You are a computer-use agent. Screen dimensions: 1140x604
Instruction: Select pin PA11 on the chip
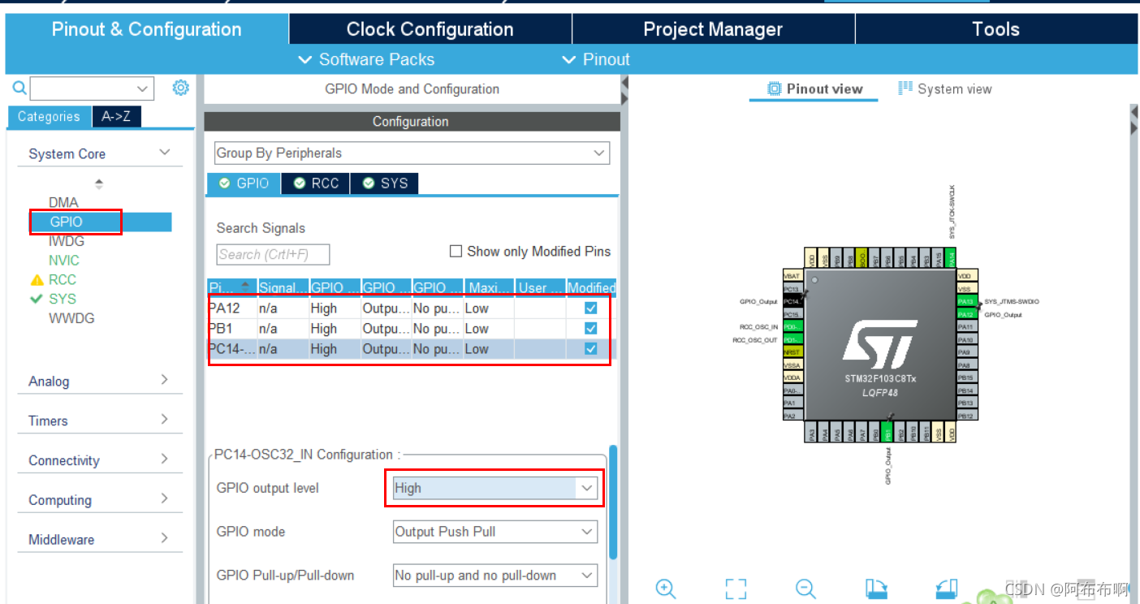pyautogui.click(x=967, y=327)
